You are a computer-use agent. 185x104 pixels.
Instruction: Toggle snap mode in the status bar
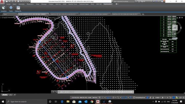102,98
